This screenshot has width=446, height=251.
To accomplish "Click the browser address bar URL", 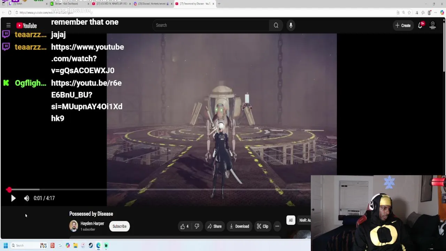I will [x=46, y=13].
